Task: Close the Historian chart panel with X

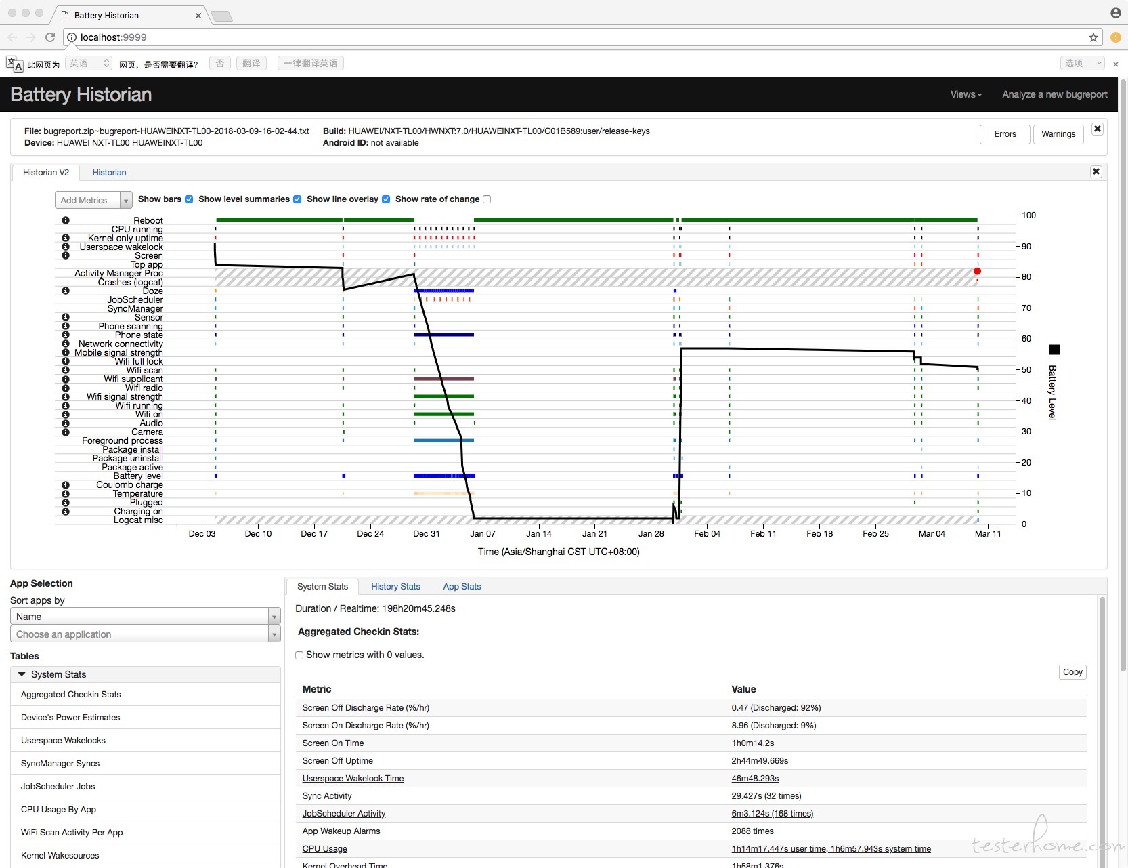Action: [x=1096, y=172]
